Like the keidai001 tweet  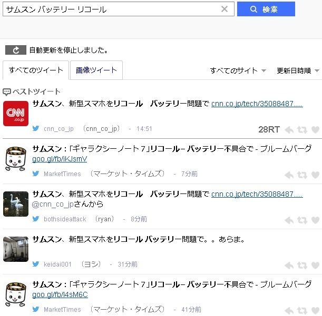pyautogui.click(x=316, y=266)
